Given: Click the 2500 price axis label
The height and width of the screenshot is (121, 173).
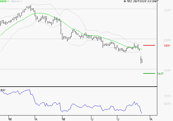Looking at the screenshot, I should coord(167,10).
